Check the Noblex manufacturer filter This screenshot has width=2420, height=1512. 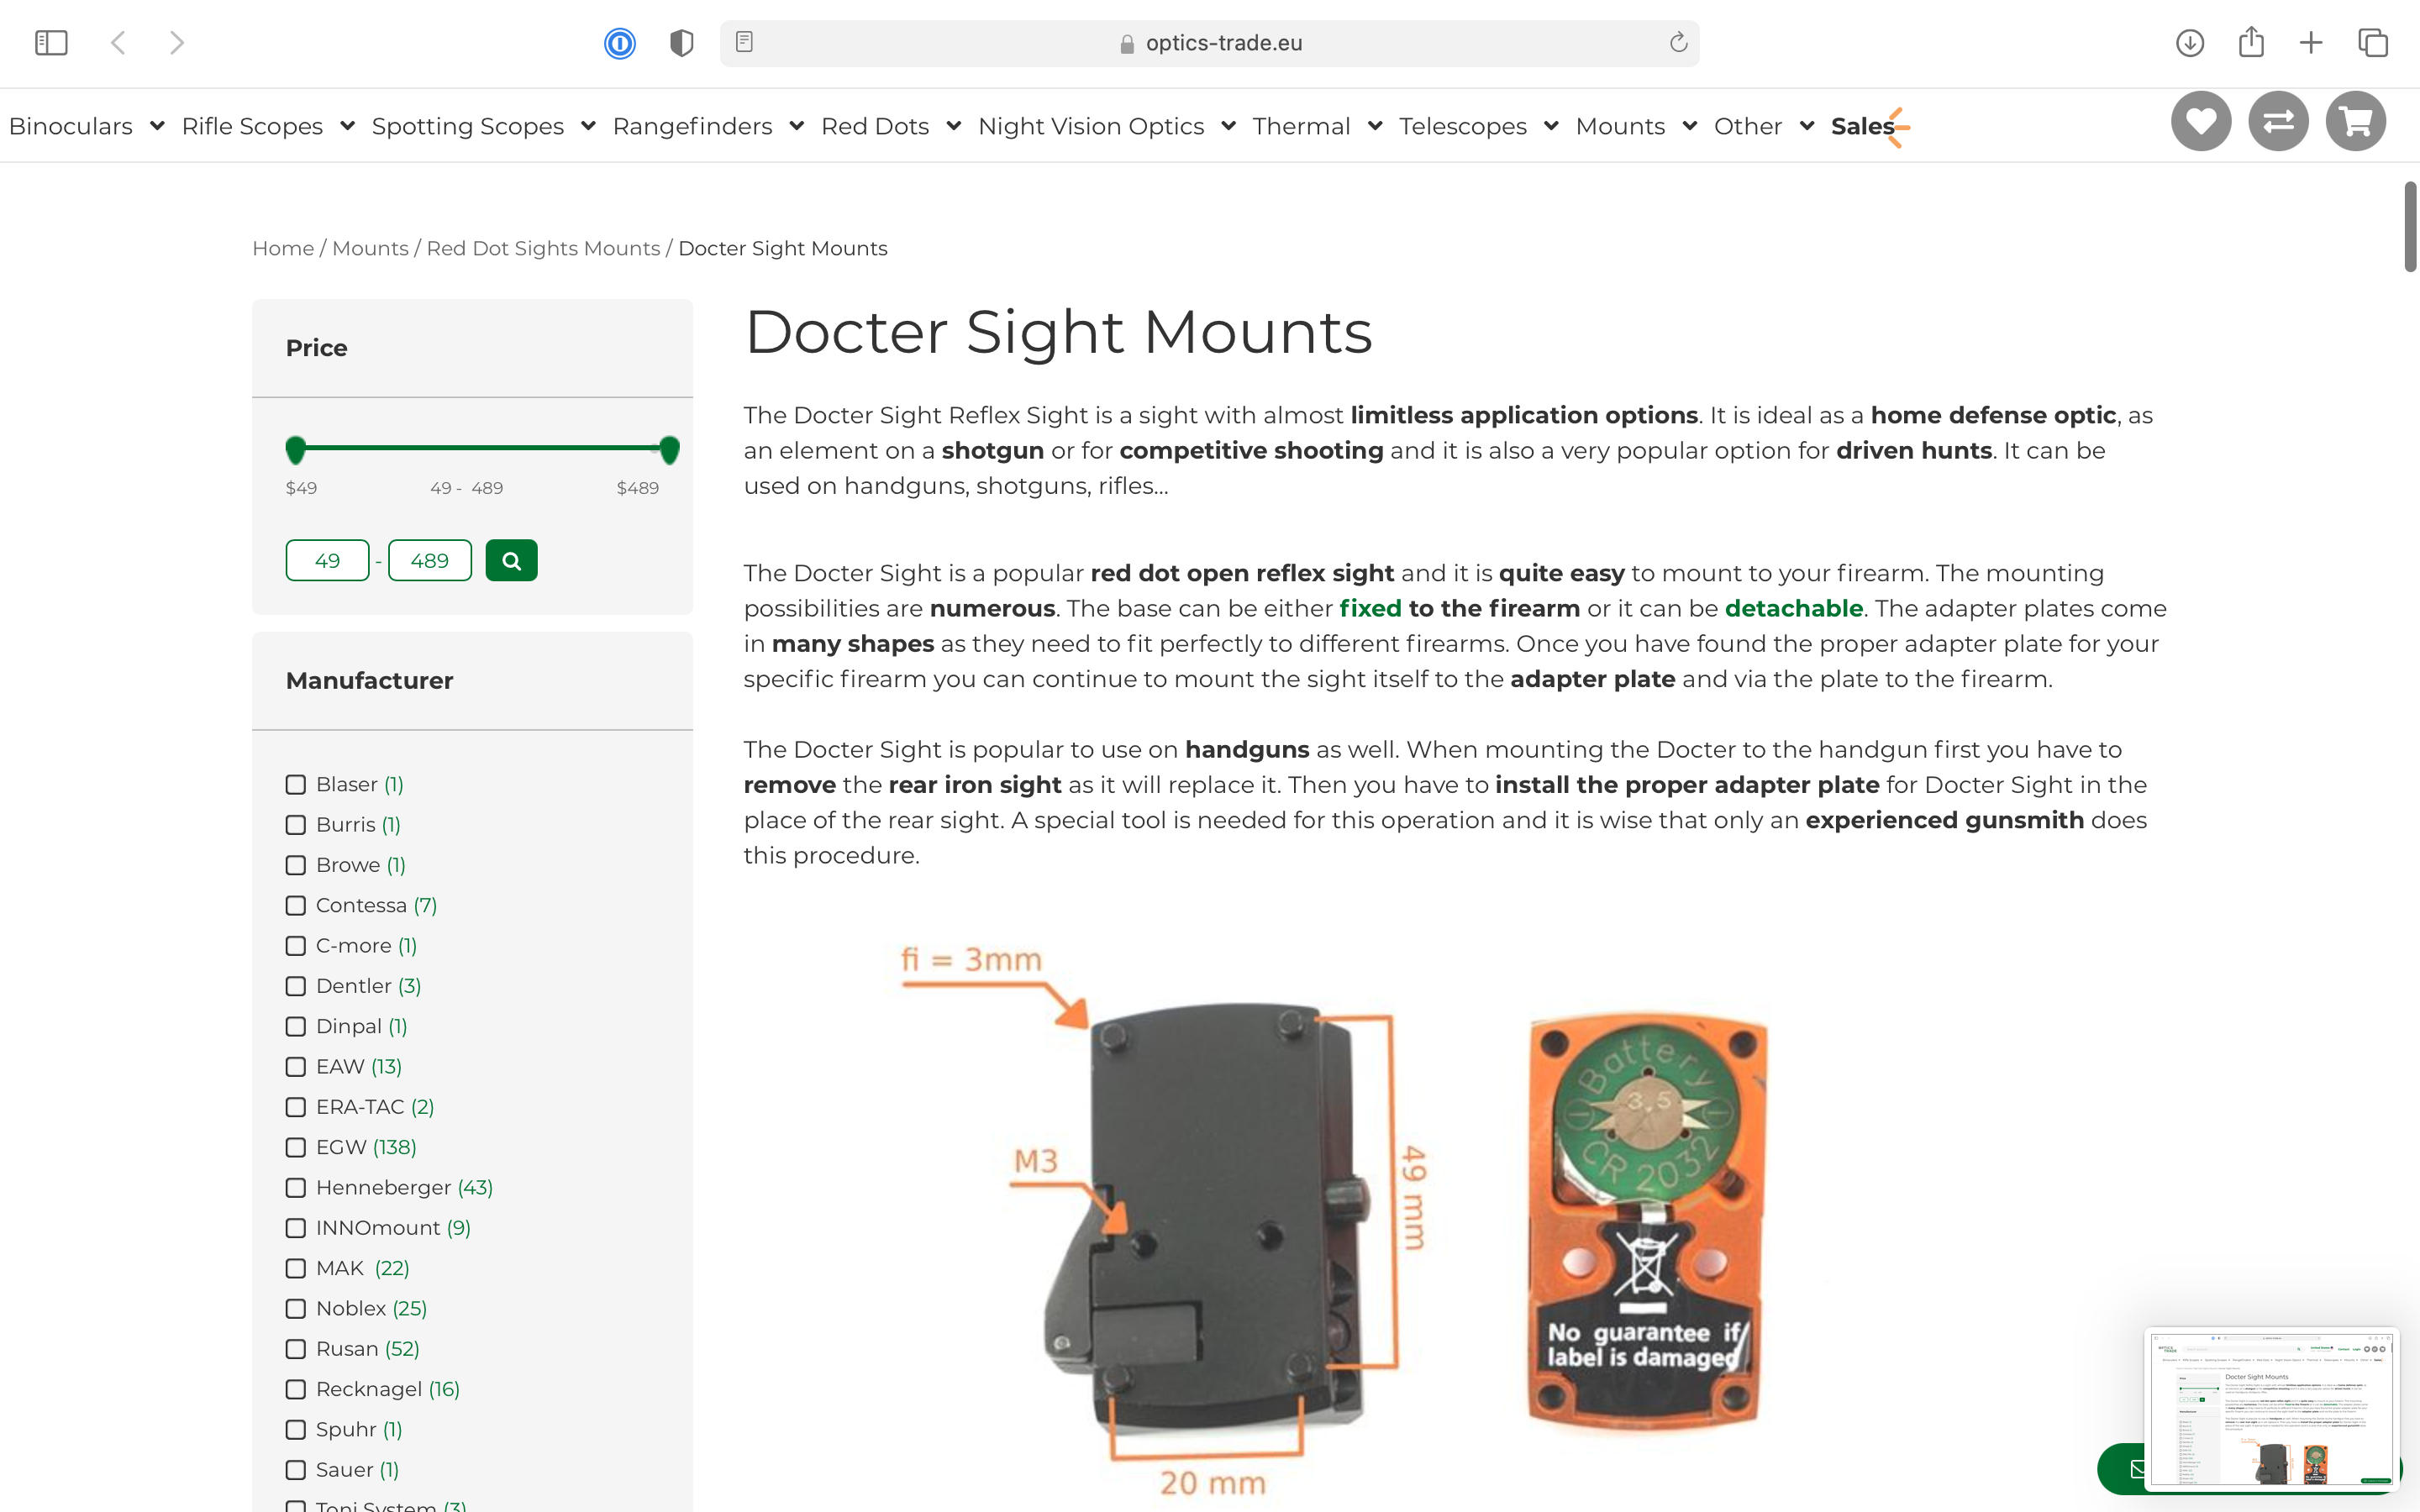(x=296, y=1309)
